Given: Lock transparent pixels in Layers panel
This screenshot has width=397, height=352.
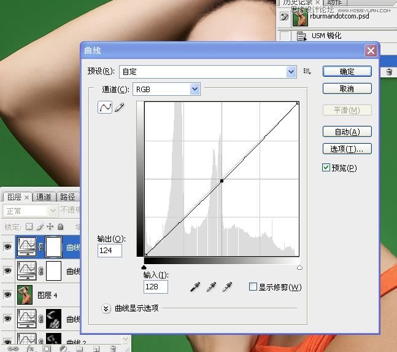Looking at the screenshot, I should [x=29, y=226].
